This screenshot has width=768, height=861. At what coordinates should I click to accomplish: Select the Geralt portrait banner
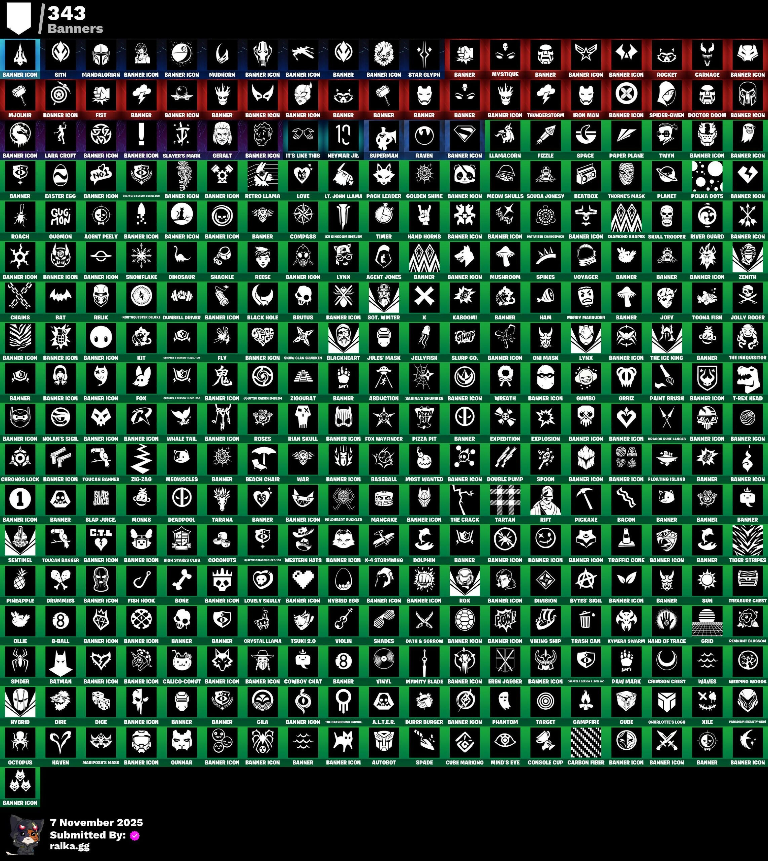pyautogui.click(x=222, y=136)
